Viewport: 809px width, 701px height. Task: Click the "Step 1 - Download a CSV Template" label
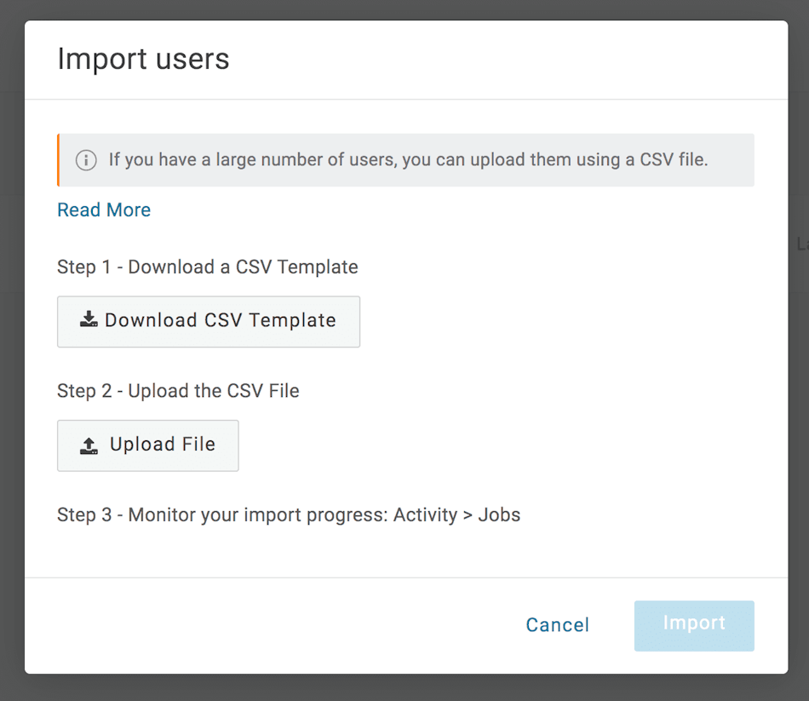(x=207, y=267)
